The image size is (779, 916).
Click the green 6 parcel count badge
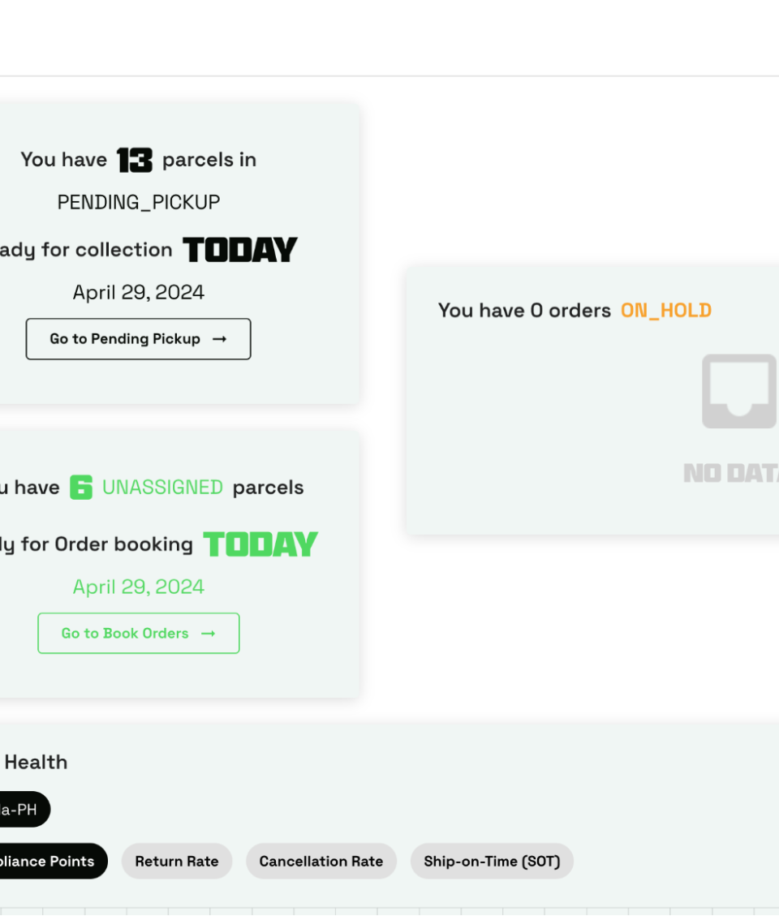click(81, 488)
